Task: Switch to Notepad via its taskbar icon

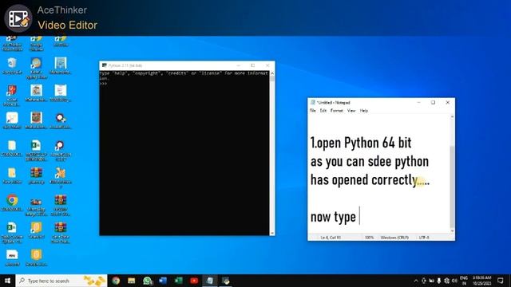Action: pyautogui.click(x=209, y=281)
